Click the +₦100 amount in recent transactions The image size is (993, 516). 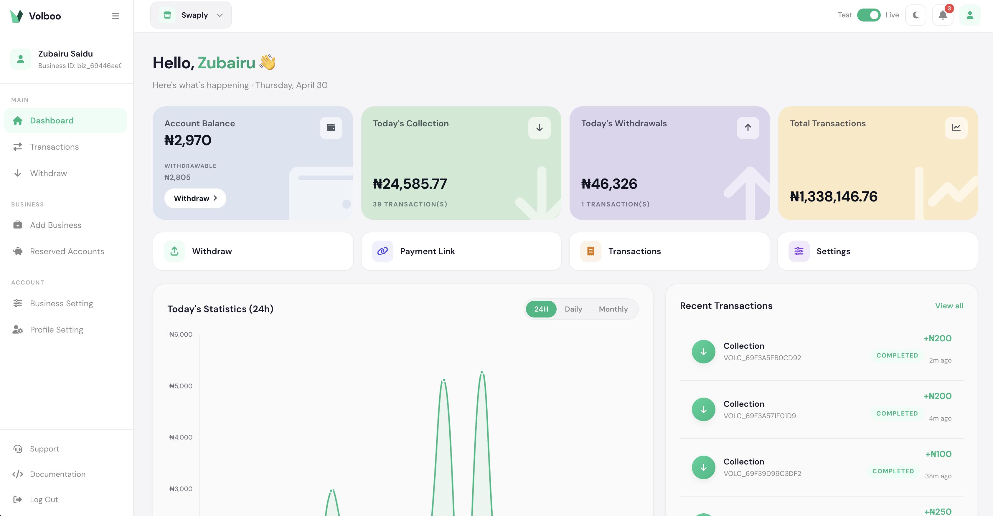coord(938,454)
